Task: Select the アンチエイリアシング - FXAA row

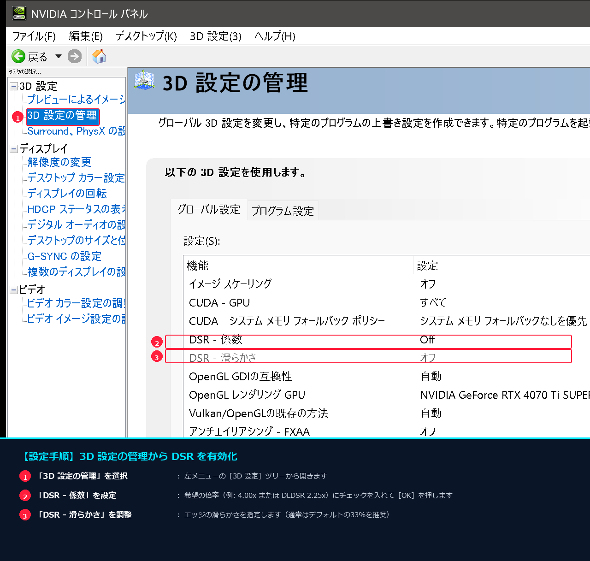Action: point(387,431)
